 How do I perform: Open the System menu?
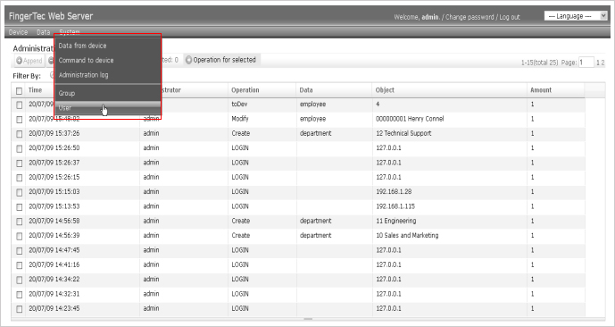tap(70, 32)
